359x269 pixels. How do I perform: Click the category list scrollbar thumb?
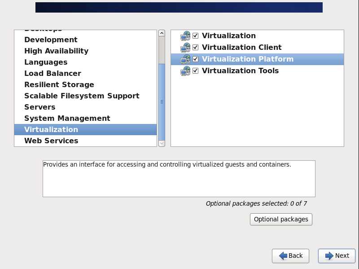162,101
